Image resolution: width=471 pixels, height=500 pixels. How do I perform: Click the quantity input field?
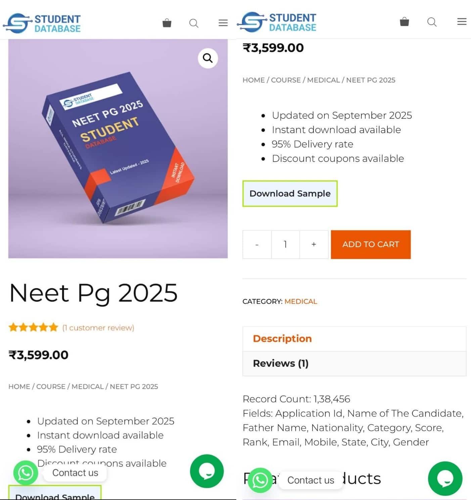(x=285, y=244)
